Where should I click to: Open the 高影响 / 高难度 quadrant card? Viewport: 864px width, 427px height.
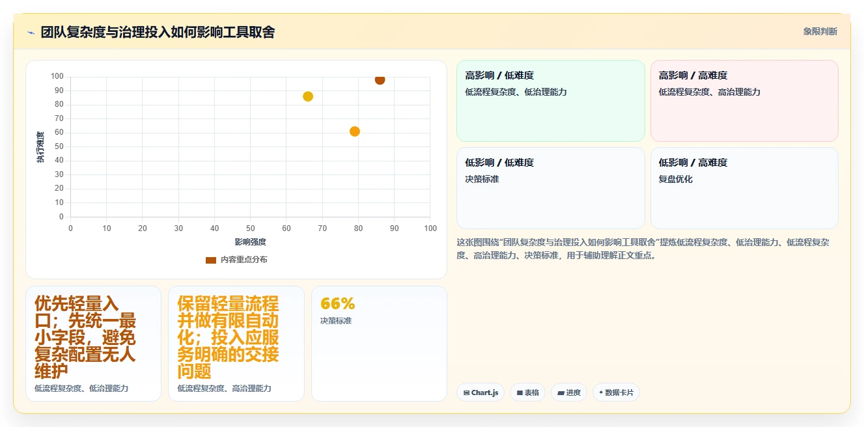coord(744,101)
